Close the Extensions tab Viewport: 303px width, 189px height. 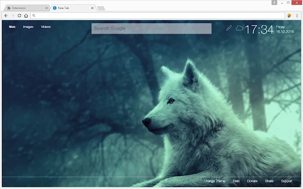[46, 8]
